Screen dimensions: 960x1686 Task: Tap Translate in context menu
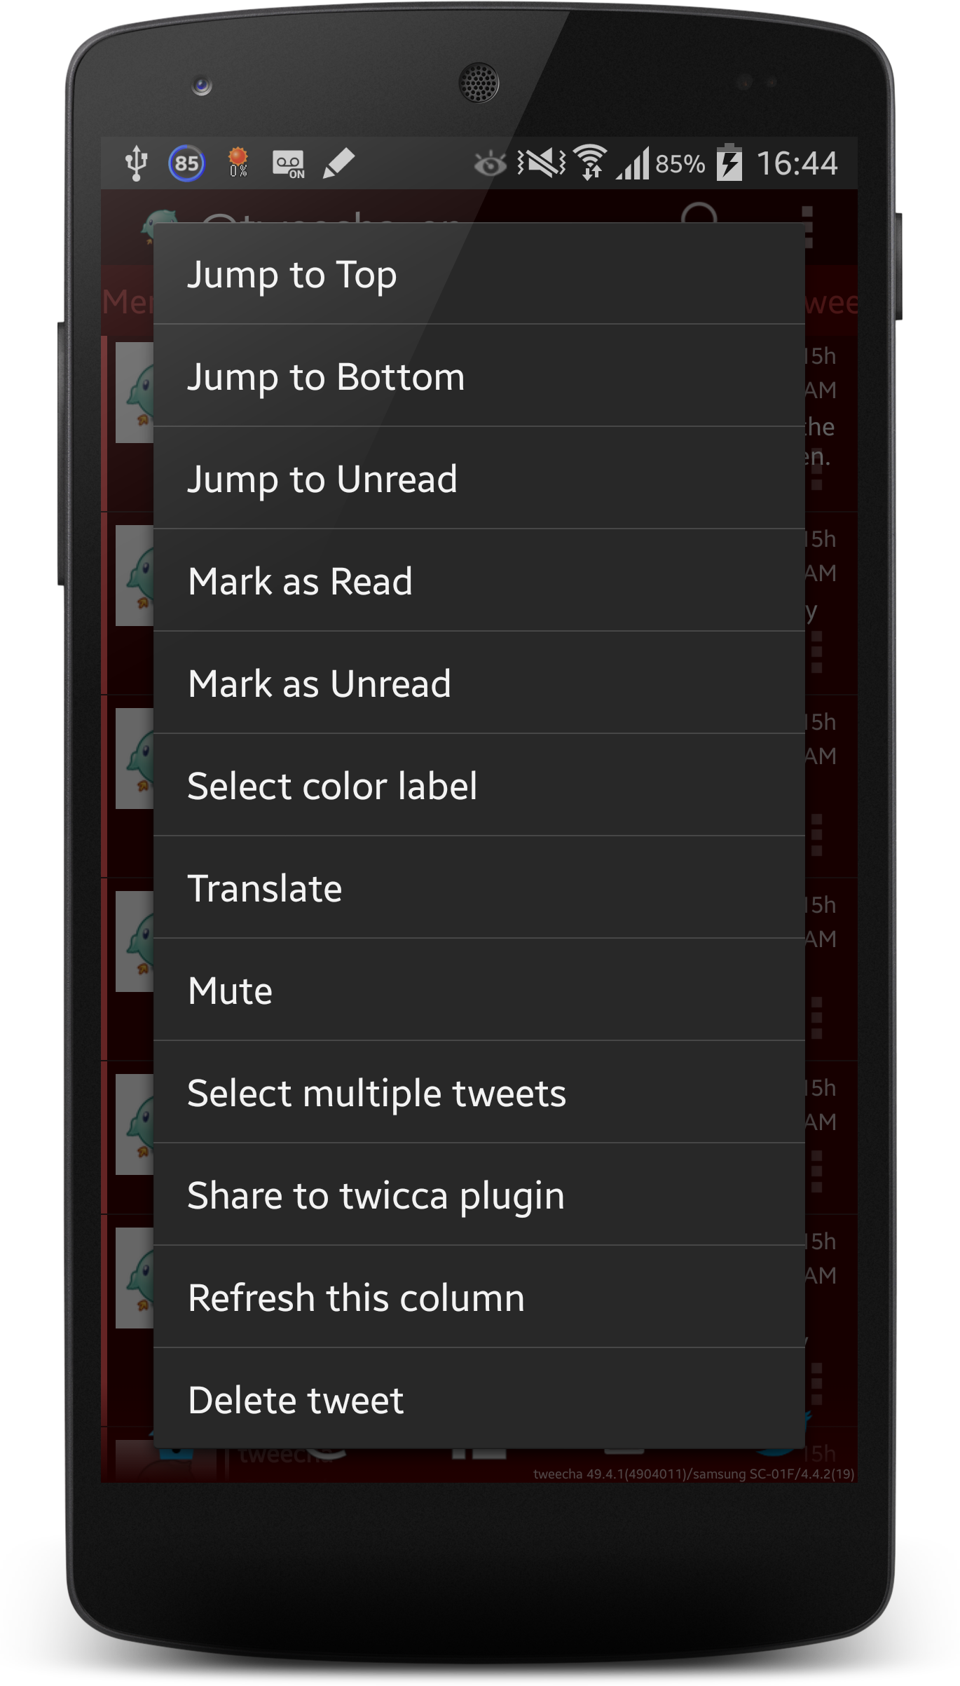click(479, 888)
